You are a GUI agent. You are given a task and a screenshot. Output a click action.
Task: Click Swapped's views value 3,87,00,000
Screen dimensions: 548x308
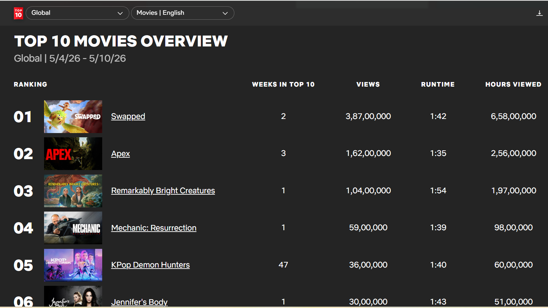click(x=368, y=117)
